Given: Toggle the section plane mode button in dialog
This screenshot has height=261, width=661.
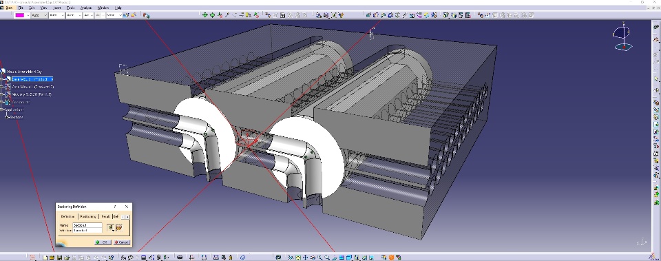Looking at the screenshot, I should pyautogui.click(x=110, y=228).
